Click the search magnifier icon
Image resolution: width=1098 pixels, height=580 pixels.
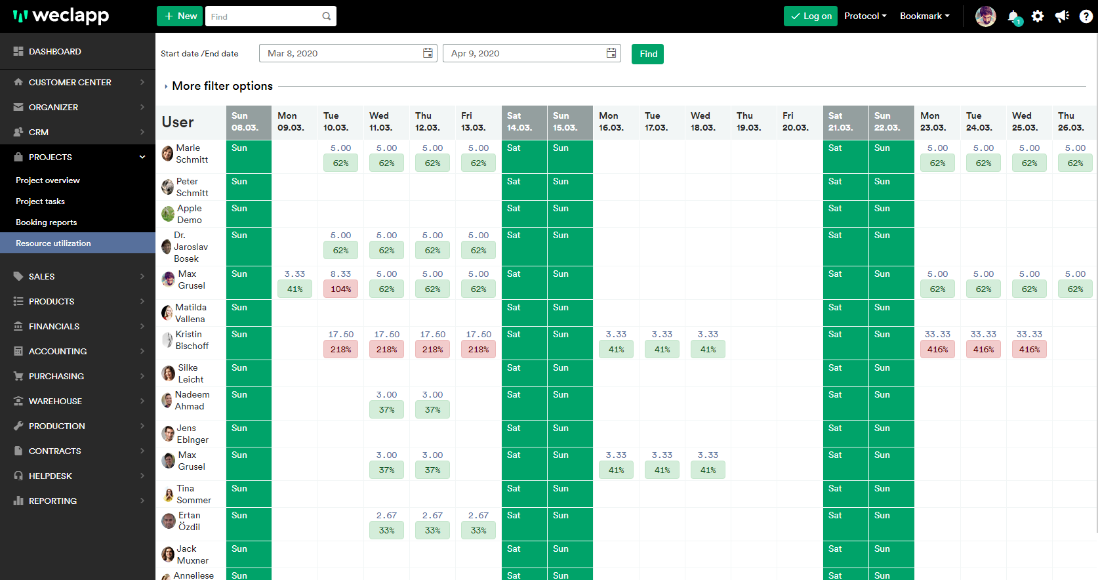click(x=327, y=16)
